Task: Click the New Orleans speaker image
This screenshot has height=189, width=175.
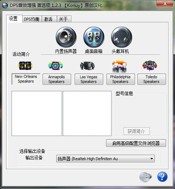Action: 25,66
